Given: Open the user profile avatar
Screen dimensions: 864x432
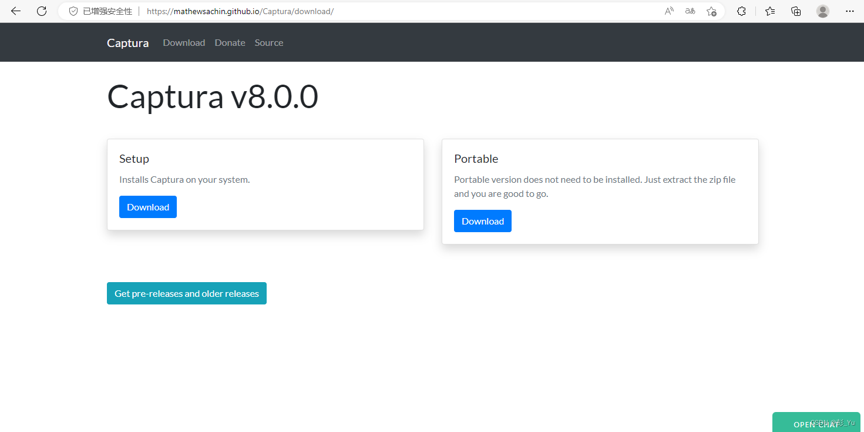Looking at the screenshot, I should click(823, 11).
